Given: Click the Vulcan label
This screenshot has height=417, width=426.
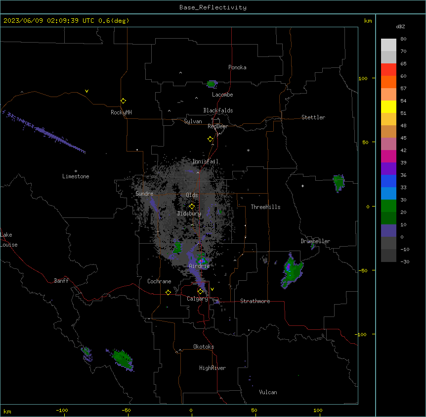Looking at the screenshot, I should 268,392.
